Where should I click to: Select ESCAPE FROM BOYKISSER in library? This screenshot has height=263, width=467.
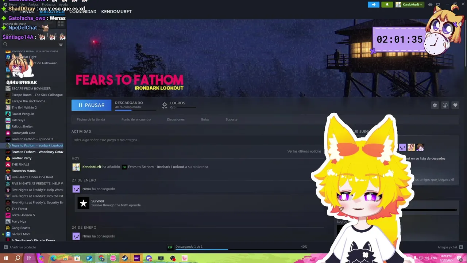click(x=31, y=88)
